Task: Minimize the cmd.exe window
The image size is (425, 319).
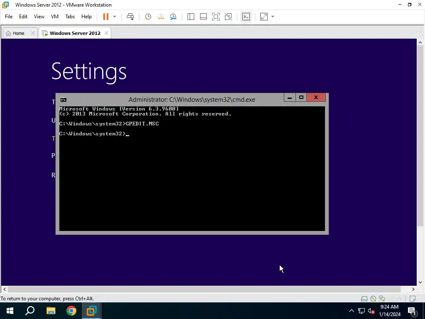Action: [x=289, y=97]
